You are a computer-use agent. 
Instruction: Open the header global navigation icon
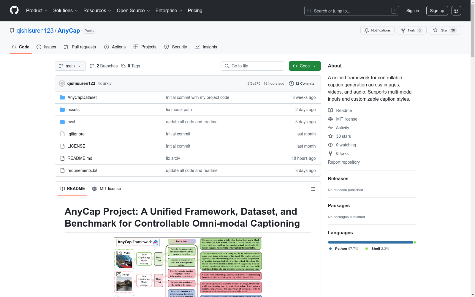click(456, 11)
